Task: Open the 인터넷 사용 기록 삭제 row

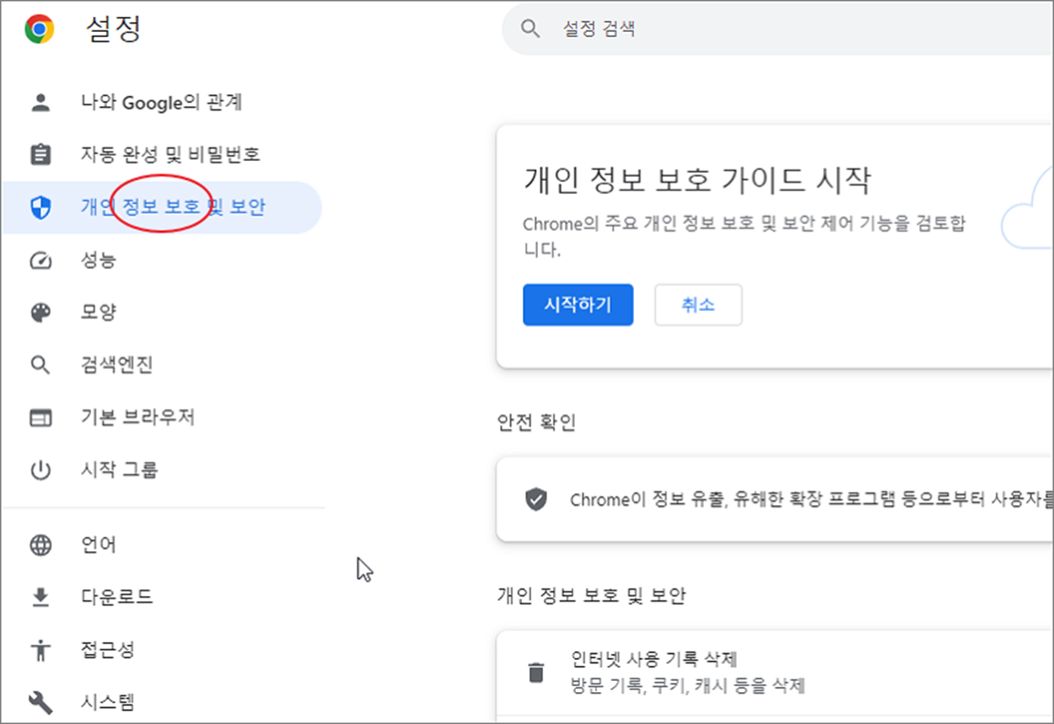Action: (775, 673)
